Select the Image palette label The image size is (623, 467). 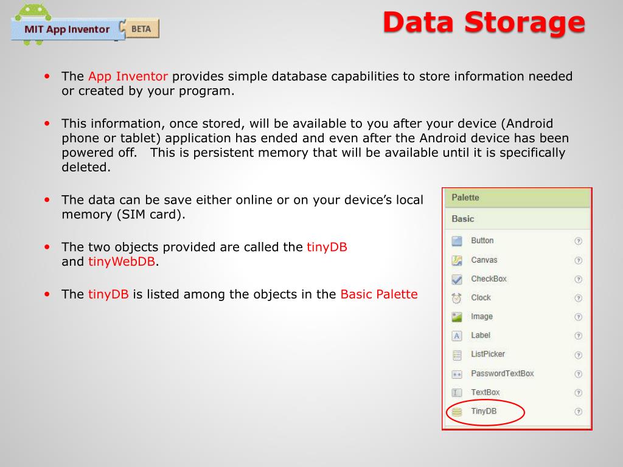tap(482, 316)
